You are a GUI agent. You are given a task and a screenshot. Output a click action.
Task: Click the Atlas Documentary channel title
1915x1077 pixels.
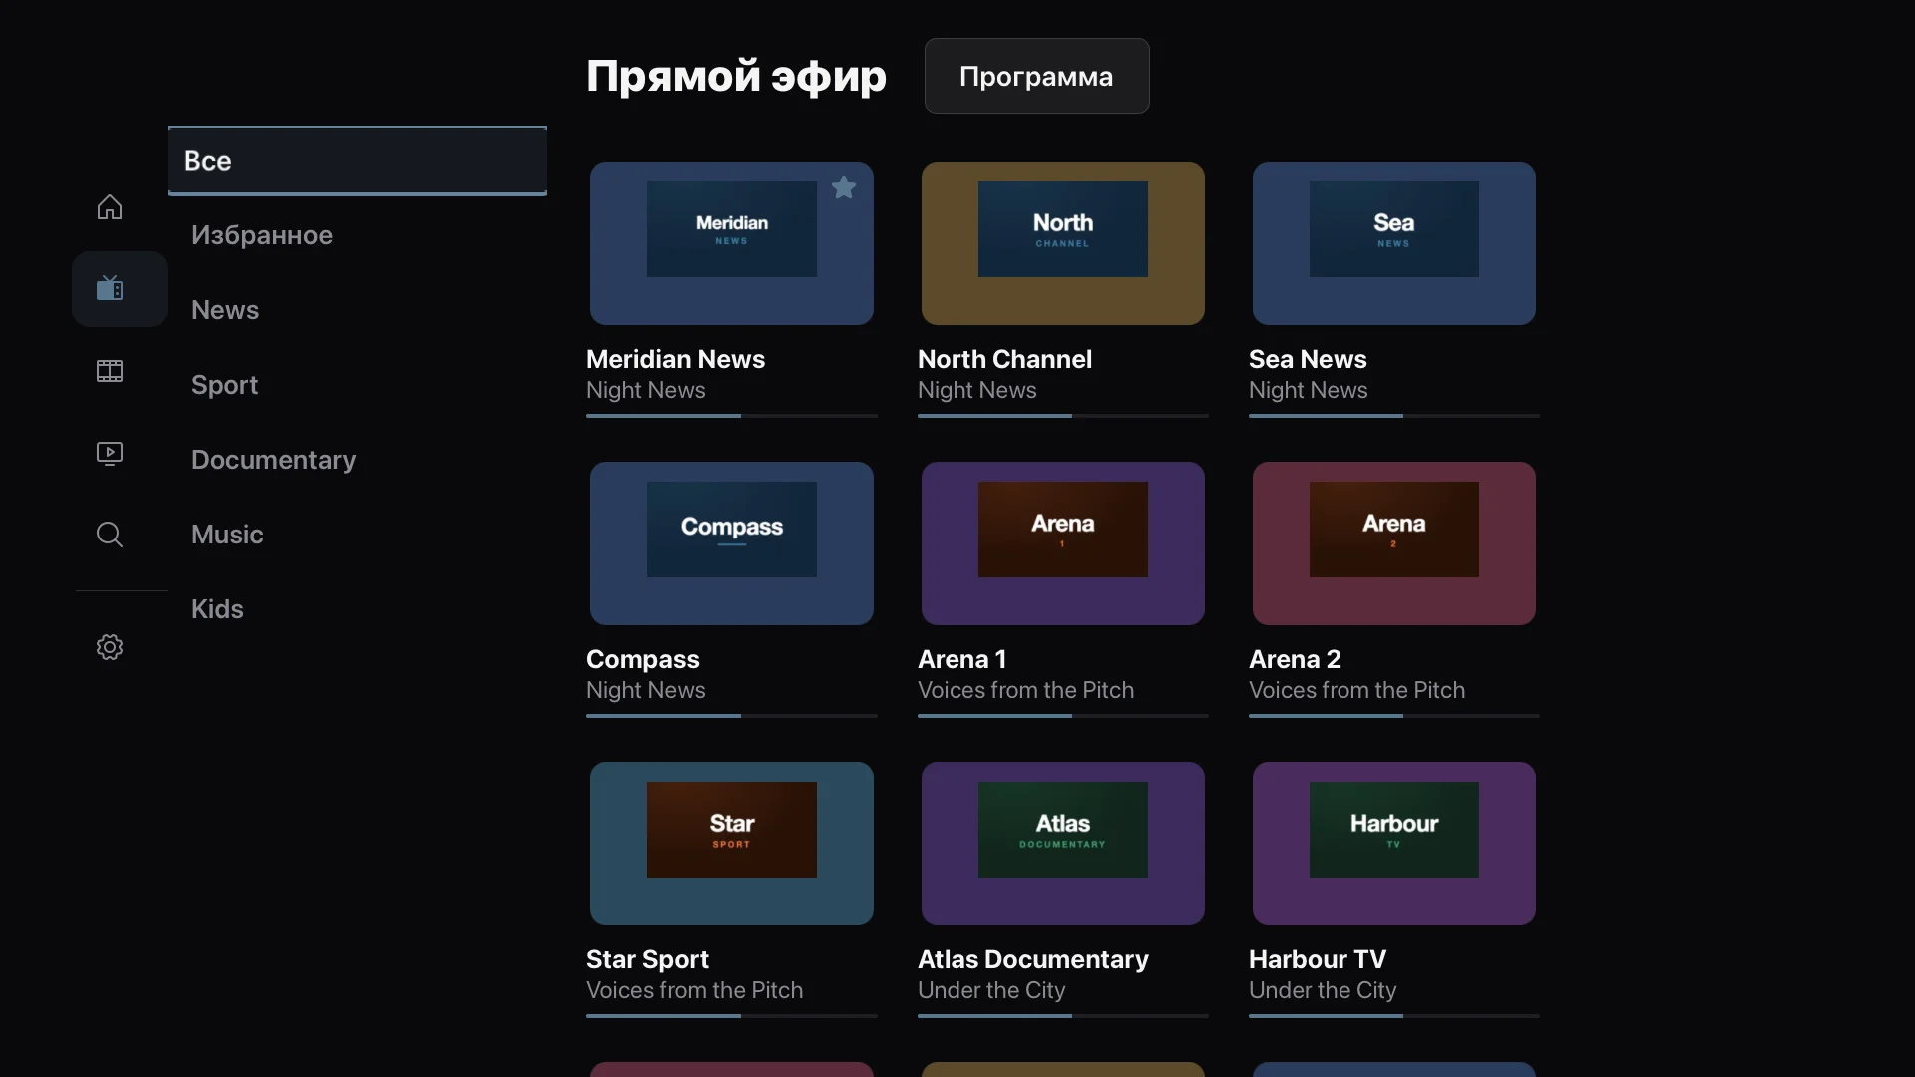tap(1033, 959)
